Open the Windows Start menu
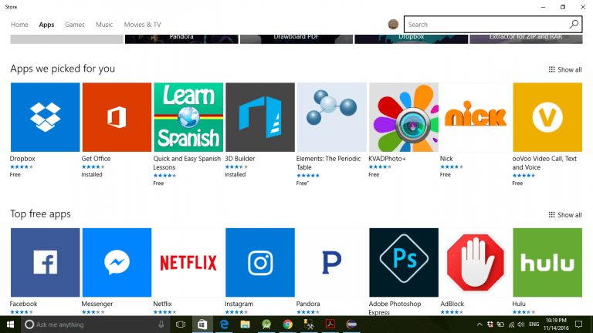 point(10,325)
